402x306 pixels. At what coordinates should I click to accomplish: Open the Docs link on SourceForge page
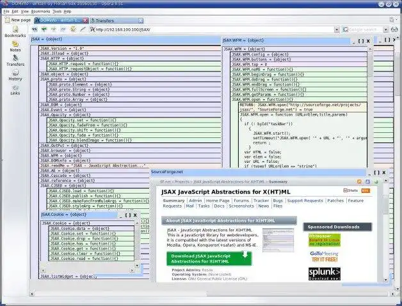pyautogui.click(x=219, y=206)
